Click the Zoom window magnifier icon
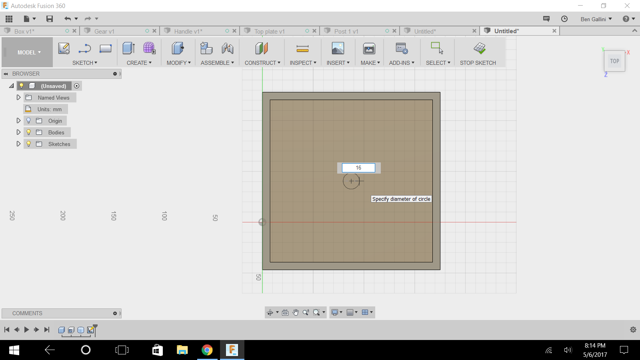The height and width of the screenshot is (360, 640). pos(316,312)
